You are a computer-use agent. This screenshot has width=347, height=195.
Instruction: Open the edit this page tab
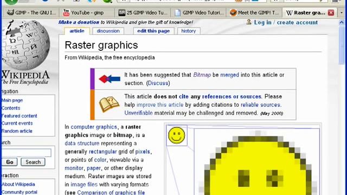coord(153,31)
